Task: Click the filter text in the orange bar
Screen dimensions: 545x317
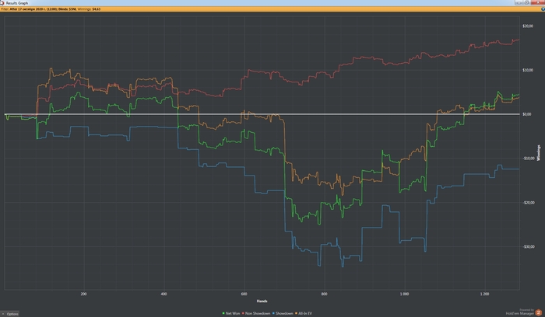Action: pyautogui.click(x=51, y=9)
